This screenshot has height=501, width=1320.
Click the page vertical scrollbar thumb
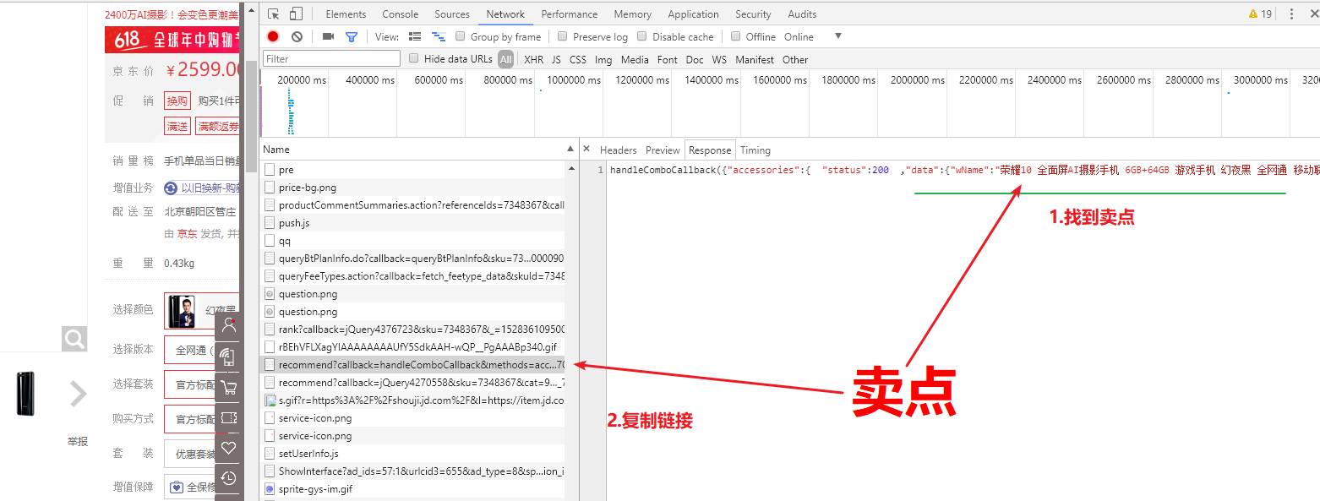pyautogui.click(x=251, y=116)
